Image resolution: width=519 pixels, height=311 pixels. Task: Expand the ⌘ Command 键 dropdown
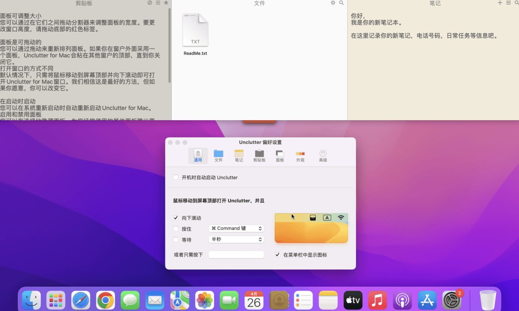236,229
